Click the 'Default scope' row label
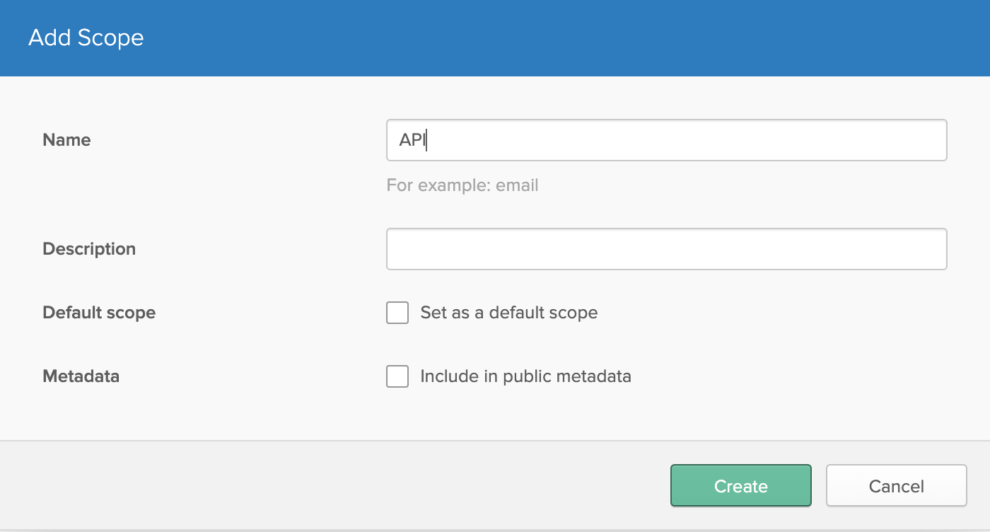The width and height of the screenshot is (990, 532). pos(99,313)
